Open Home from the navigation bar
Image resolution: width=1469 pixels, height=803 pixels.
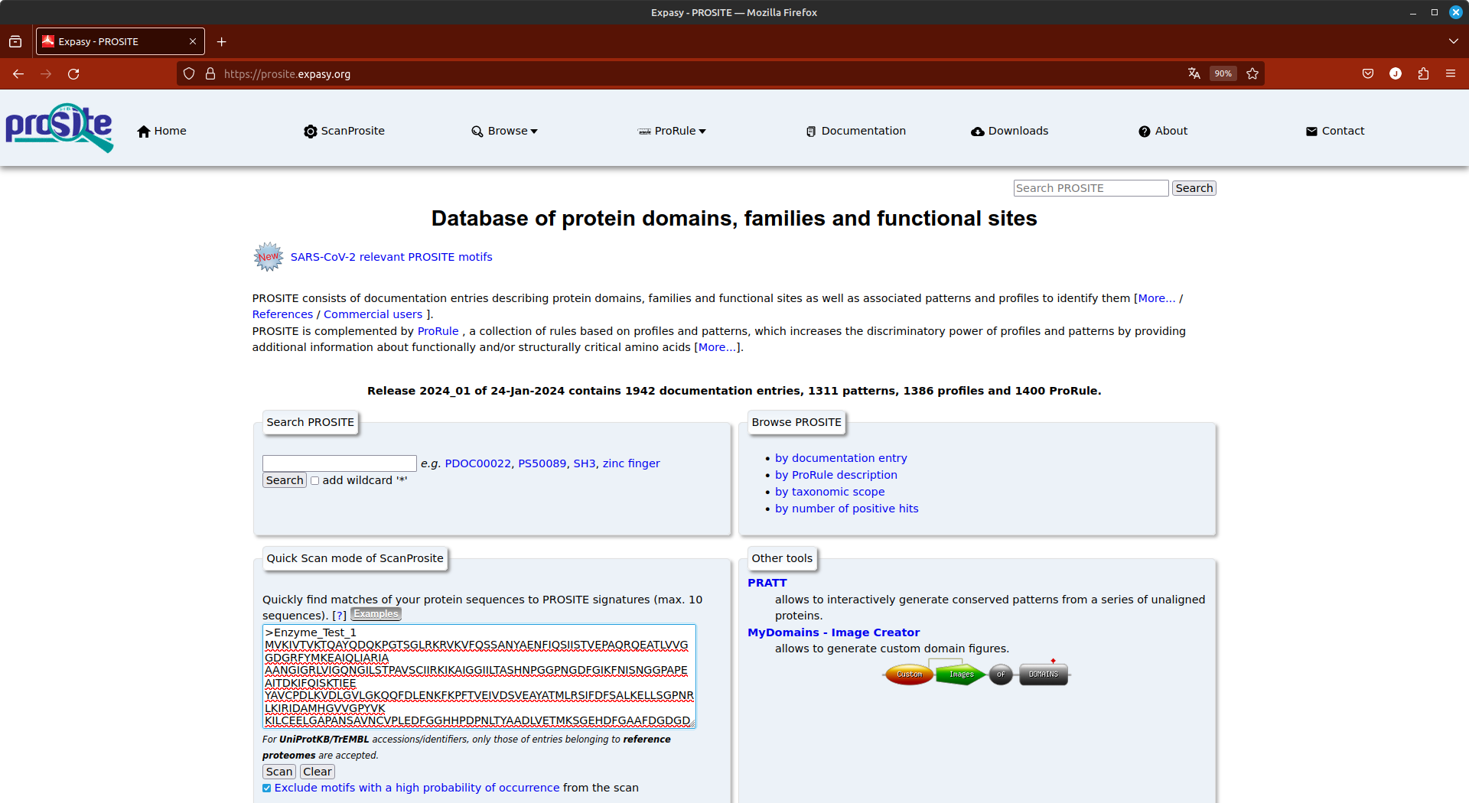(x=161, y=131)
